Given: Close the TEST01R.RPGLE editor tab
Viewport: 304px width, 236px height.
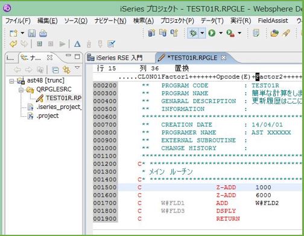Looking at the screenshot, I should [224, 58].
